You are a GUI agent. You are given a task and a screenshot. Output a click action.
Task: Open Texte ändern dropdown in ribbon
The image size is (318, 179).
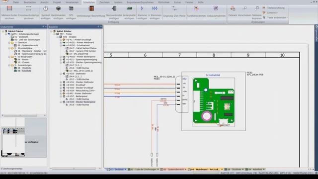[275, 17]
